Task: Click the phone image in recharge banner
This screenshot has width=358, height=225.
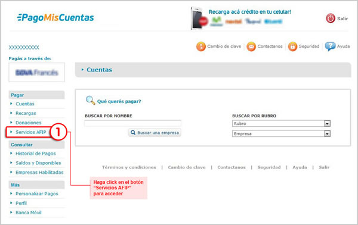Action: tap(196, 18)
